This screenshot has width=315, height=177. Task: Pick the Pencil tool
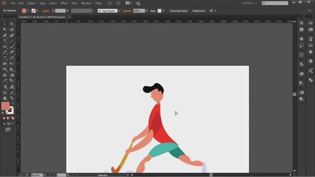click(5, 53)
